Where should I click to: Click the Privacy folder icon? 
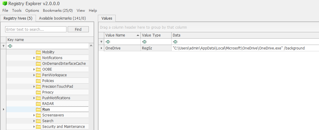tap(38, 92)
